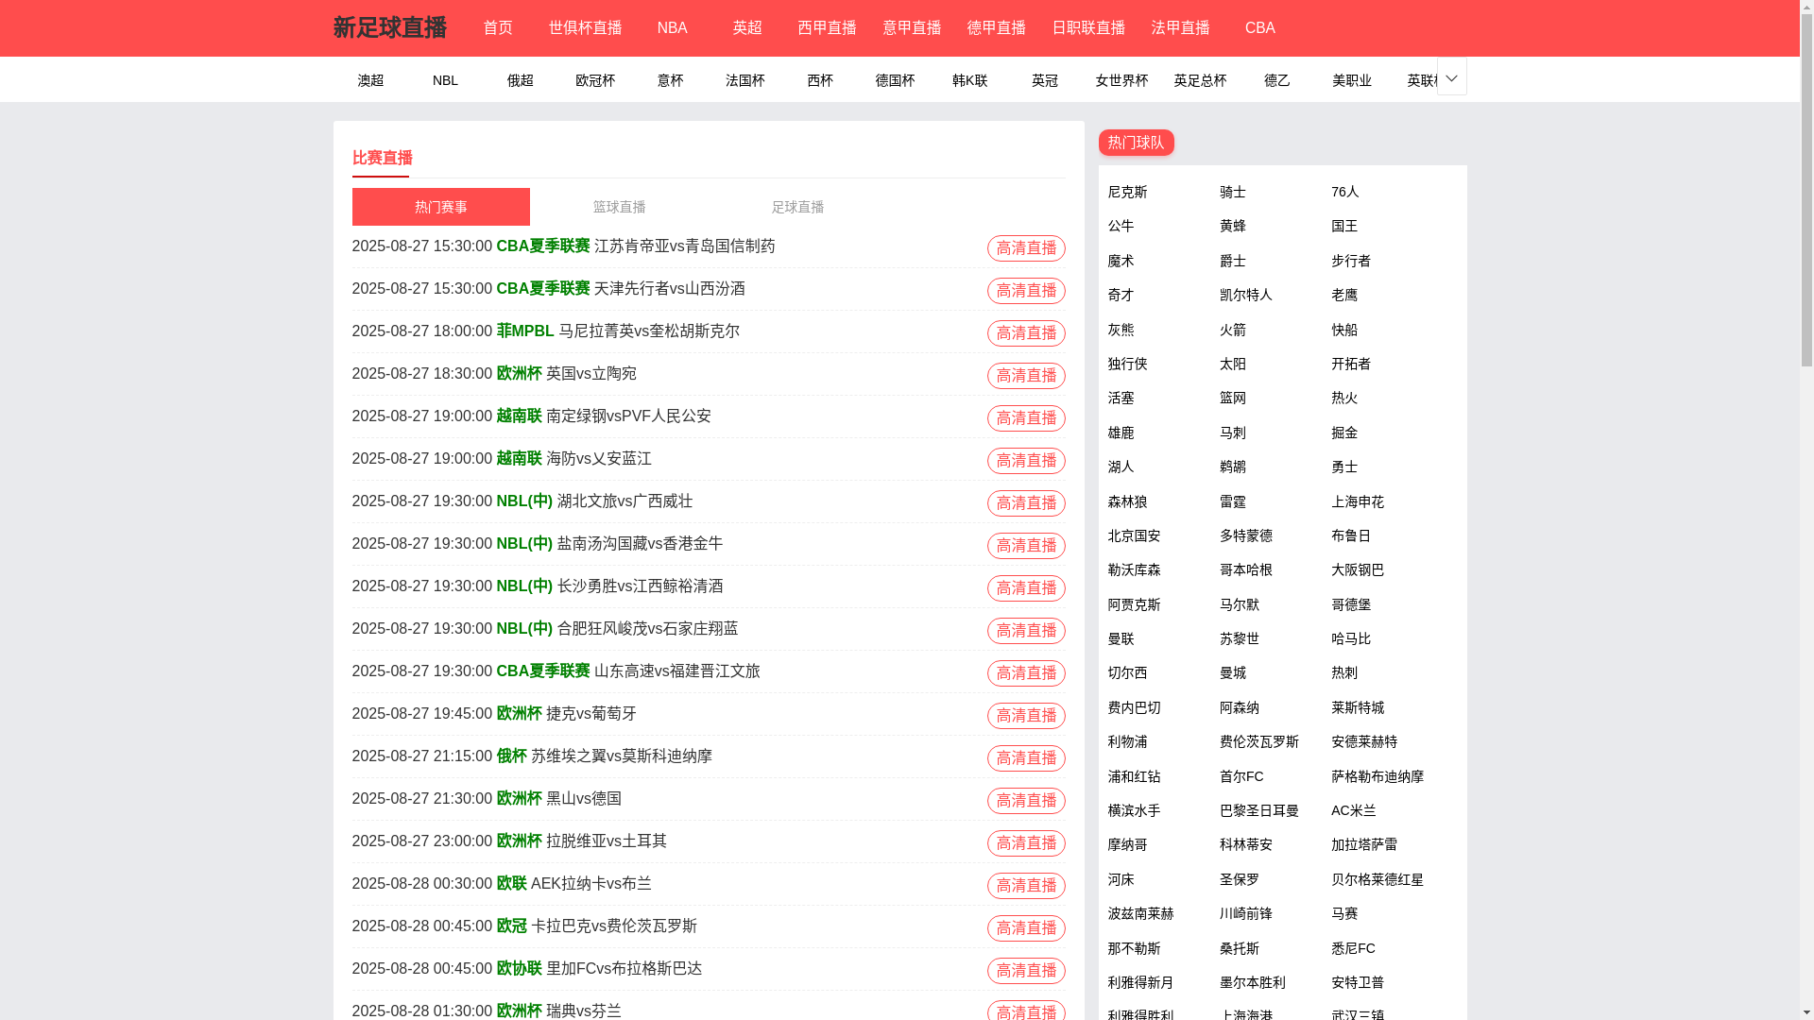Screen dimensions: 1814x1020
Task: Go to 首页 in top navigation
Action: pyautogui.click(x=498, y=28)
